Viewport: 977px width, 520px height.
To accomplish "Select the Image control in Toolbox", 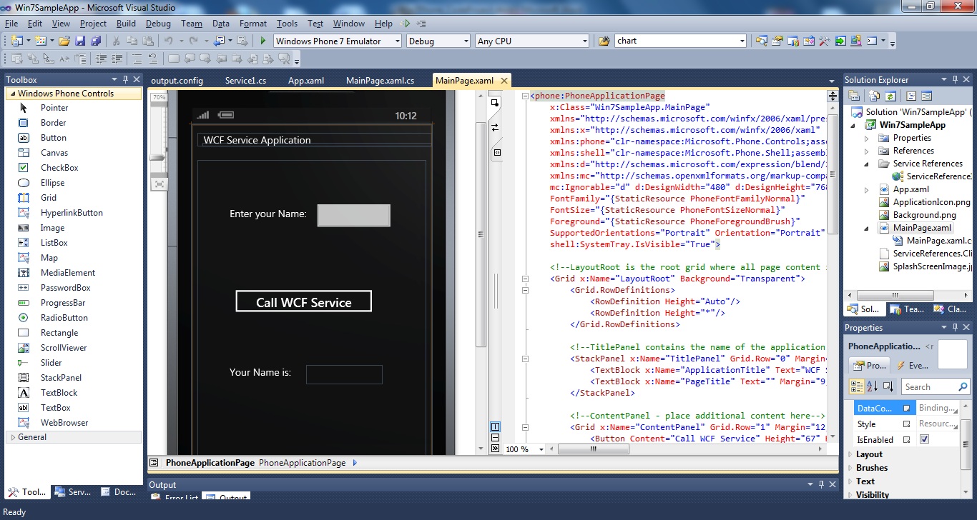I will [x=52, y=228].
